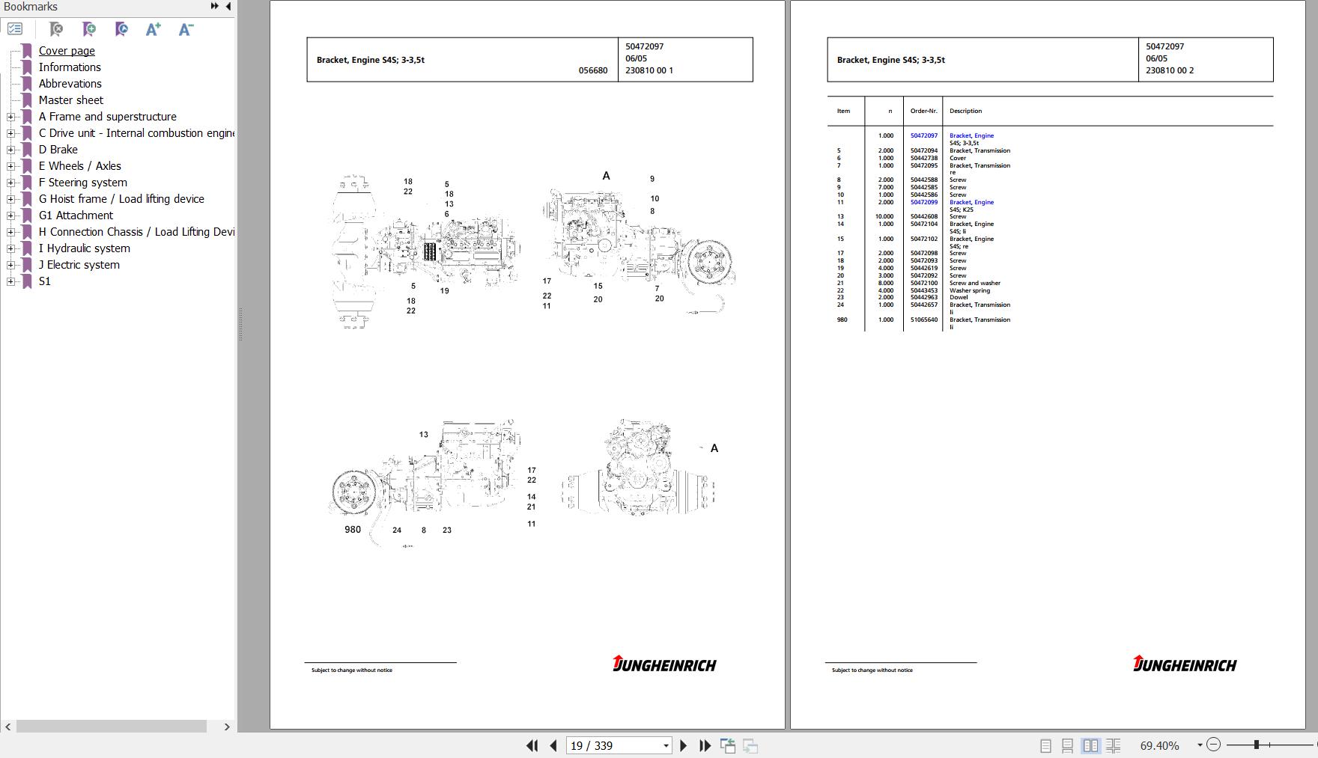
Task: Switch to single page view
Action: click(x=1046, y=745)
